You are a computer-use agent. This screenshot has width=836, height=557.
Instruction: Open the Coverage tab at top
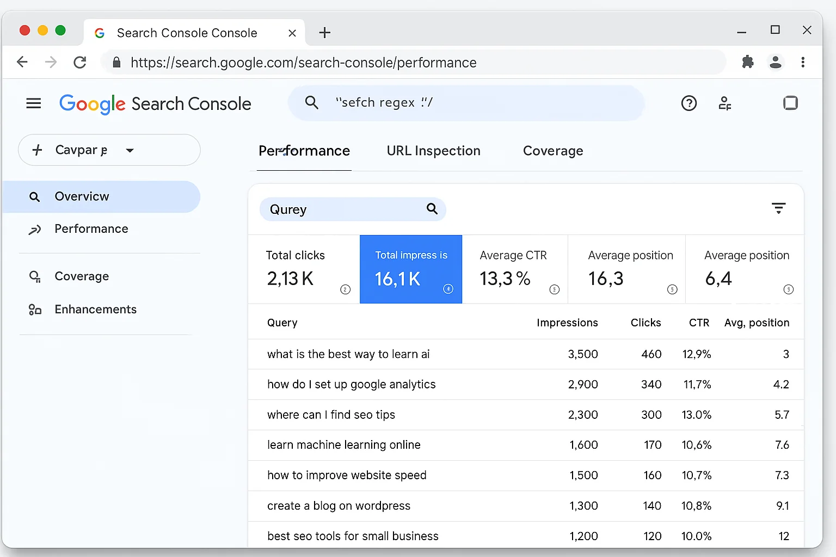[553, 151]
